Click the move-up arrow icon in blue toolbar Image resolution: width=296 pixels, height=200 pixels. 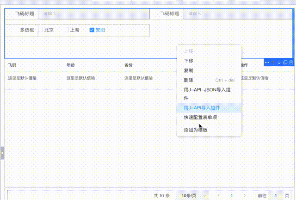point(273,62)
